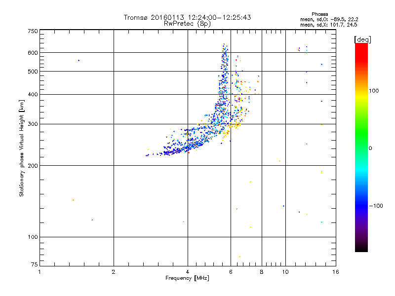Image resolution: width=395 pixels, height=296 pixels.
Task: Click the y-axis tick label '600'
Action: pyautogui.click(x=33, y=53)
